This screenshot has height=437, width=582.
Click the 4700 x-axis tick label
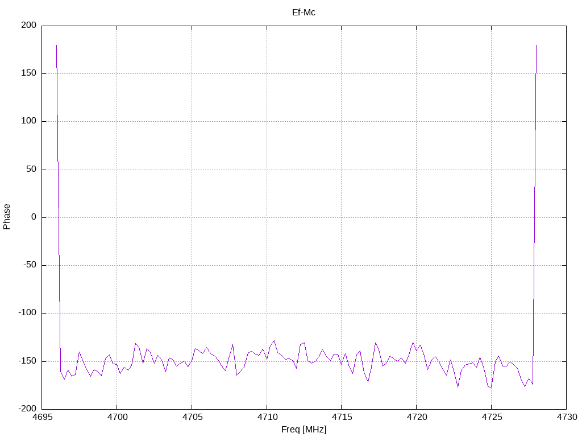click(x=117, y=417)
